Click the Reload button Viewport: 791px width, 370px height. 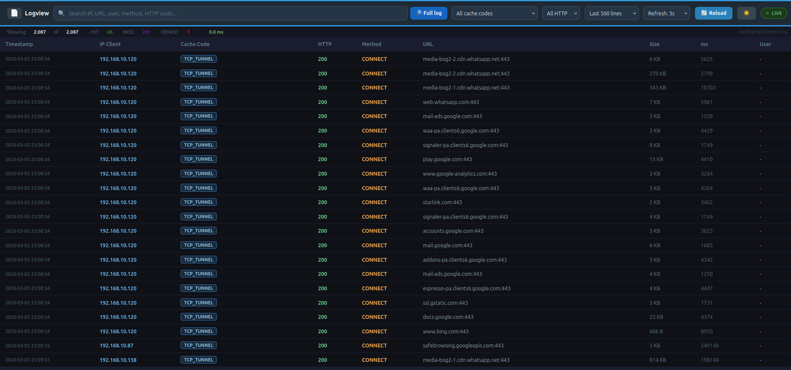(x=713, y=13)
